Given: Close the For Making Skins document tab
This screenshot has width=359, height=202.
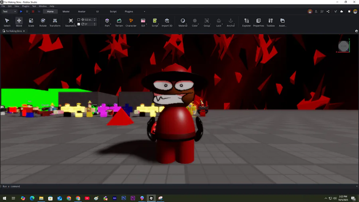Looking at the screenshot, I should click(24, 31).
